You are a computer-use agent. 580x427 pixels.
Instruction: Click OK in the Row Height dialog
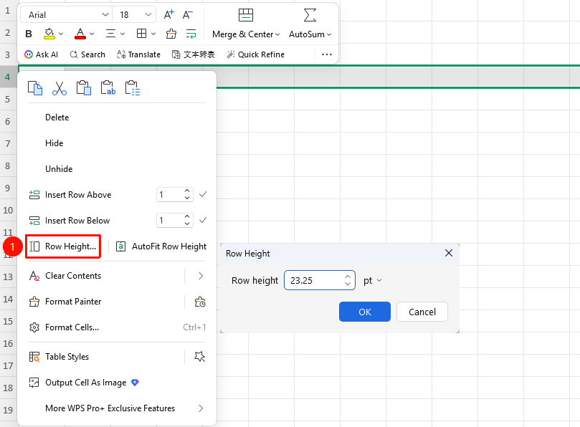coord(365,312)
